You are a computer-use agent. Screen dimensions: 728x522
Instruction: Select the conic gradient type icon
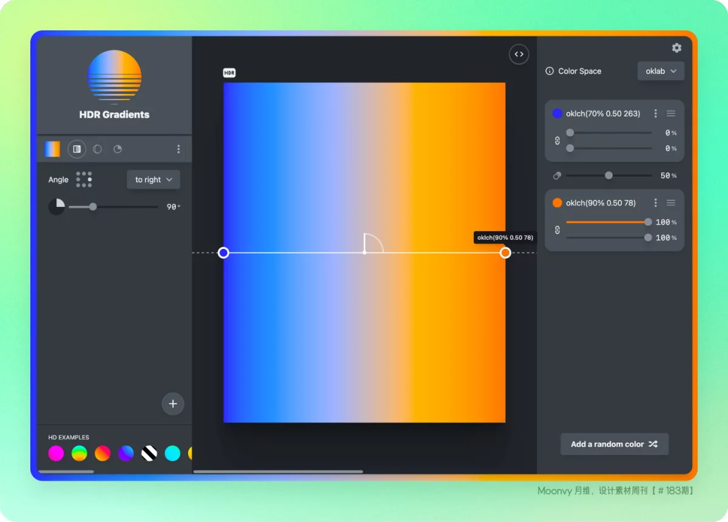pos(118,149)
